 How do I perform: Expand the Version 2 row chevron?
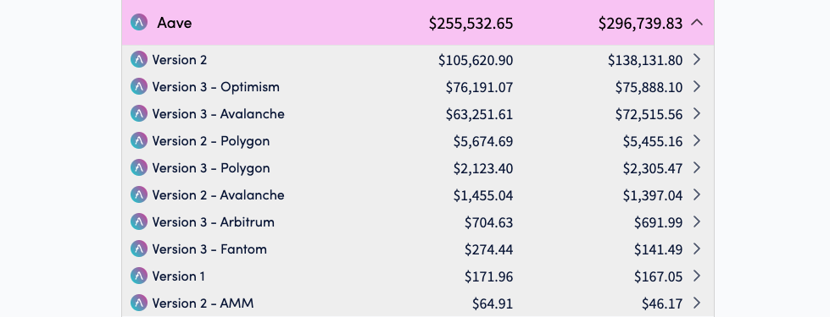point(697,60)
